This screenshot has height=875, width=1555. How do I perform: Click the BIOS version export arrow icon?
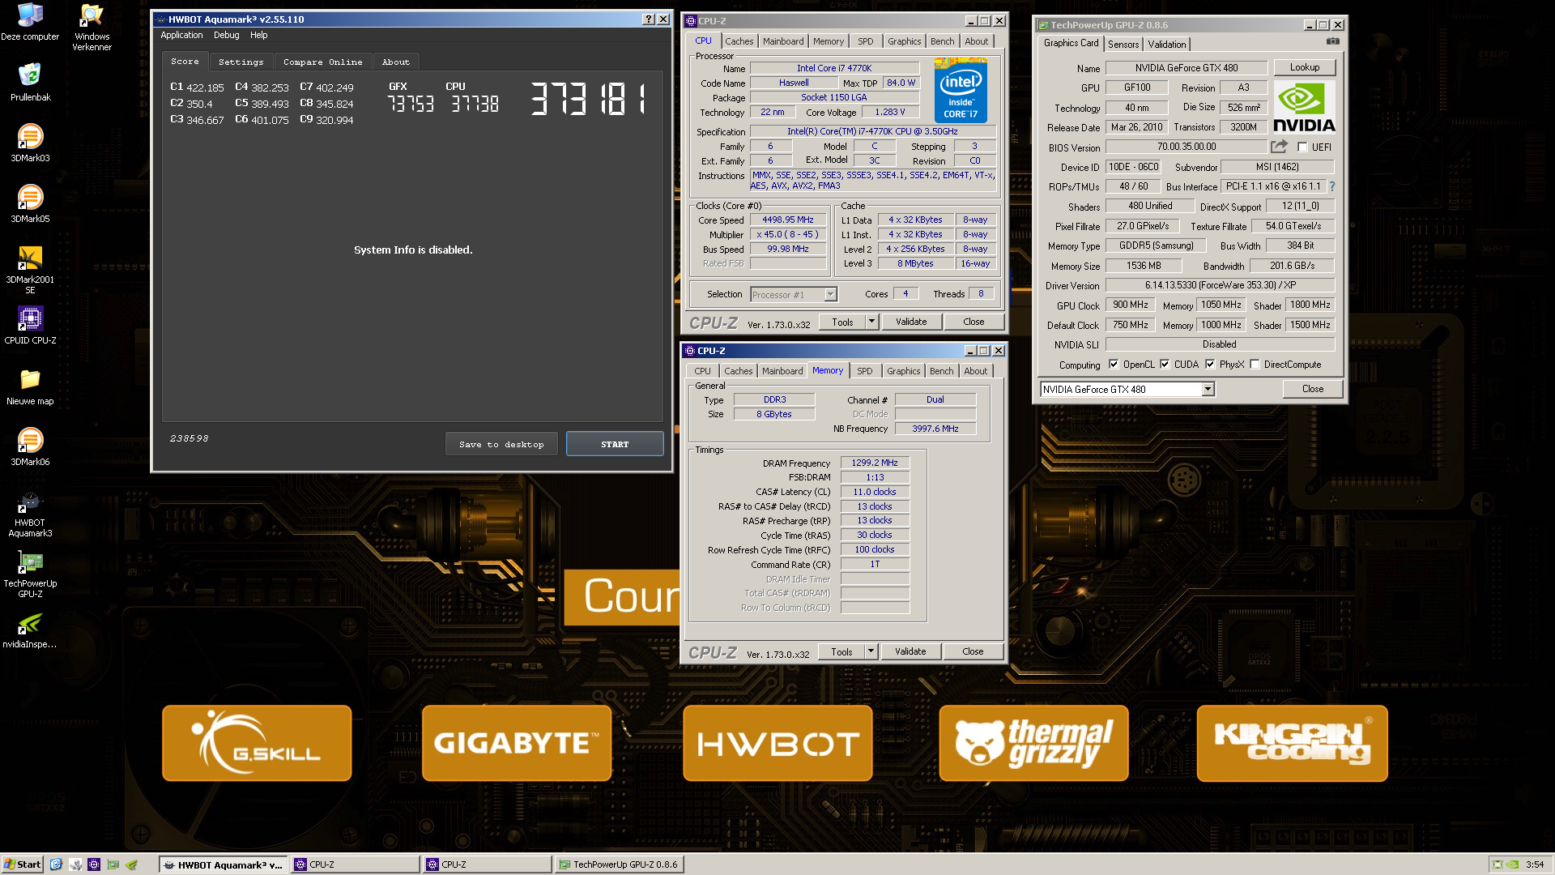coord(1279,147)
